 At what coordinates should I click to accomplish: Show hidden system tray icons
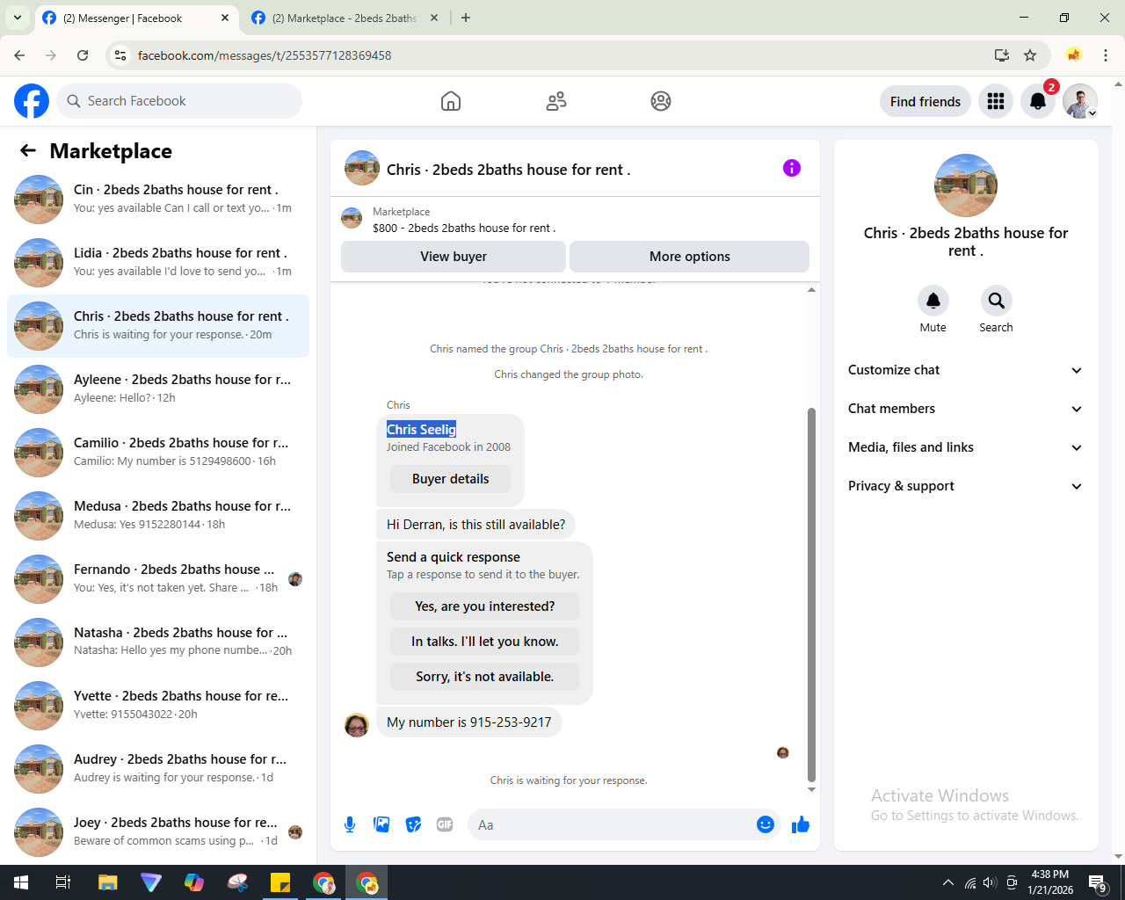click(947, 882)
